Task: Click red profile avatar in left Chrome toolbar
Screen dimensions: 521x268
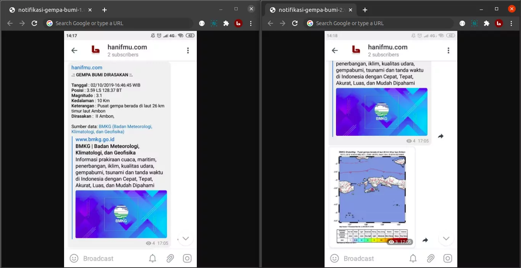Action: click(238, 23)
